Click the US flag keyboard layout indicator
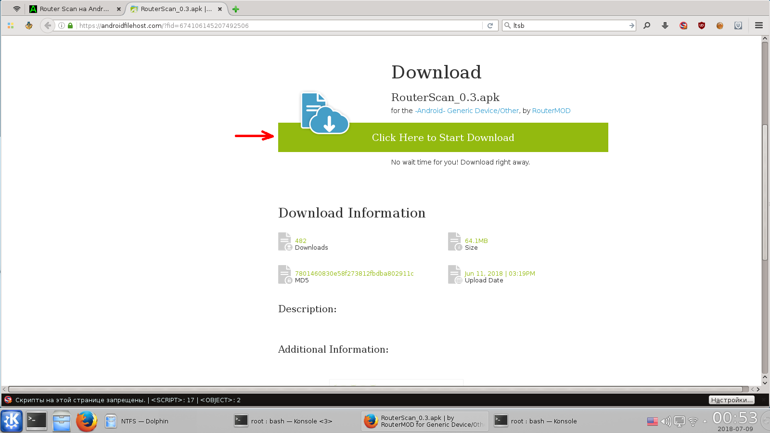 click(x=652, y=421)
